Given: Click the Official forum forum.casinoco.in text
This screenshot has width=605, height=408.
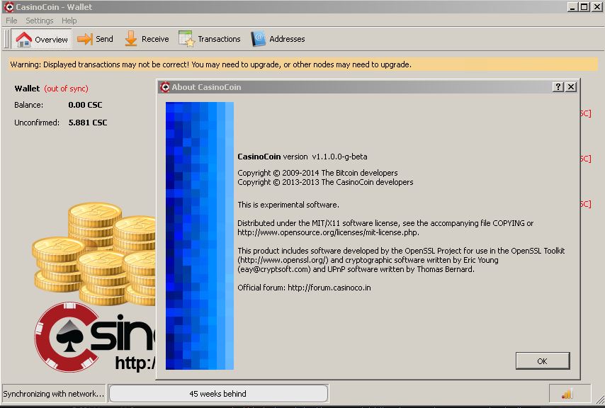Looking at the screenshot, I should coord(304,288).
